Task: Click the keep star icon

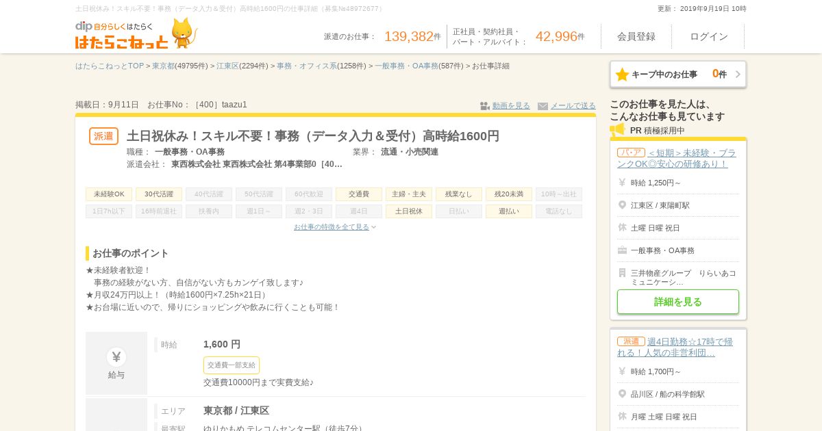Action: (x=622, y=75)
